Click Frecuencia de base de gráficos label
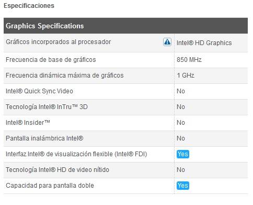This screenshot has height=205, width=253. (51, 60)
